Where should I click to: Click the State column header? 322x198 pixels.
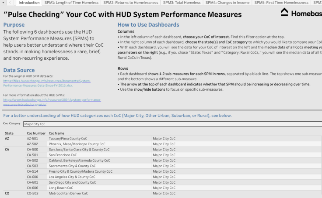click(9, 133)
